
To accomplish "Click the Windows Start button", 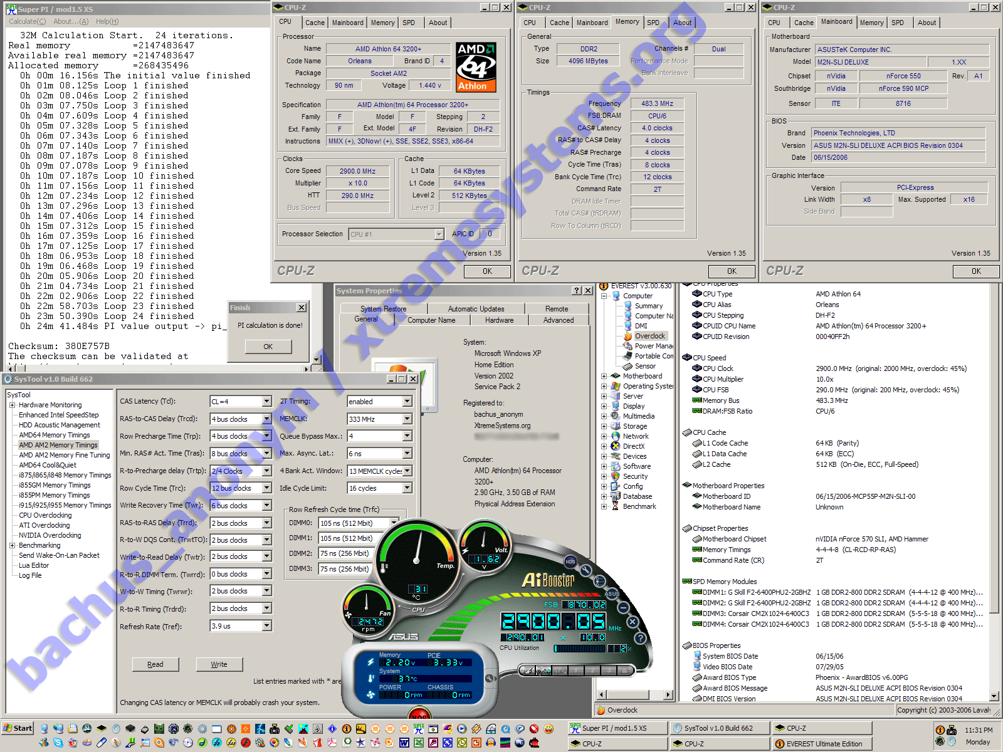I will tap(18, 728).
